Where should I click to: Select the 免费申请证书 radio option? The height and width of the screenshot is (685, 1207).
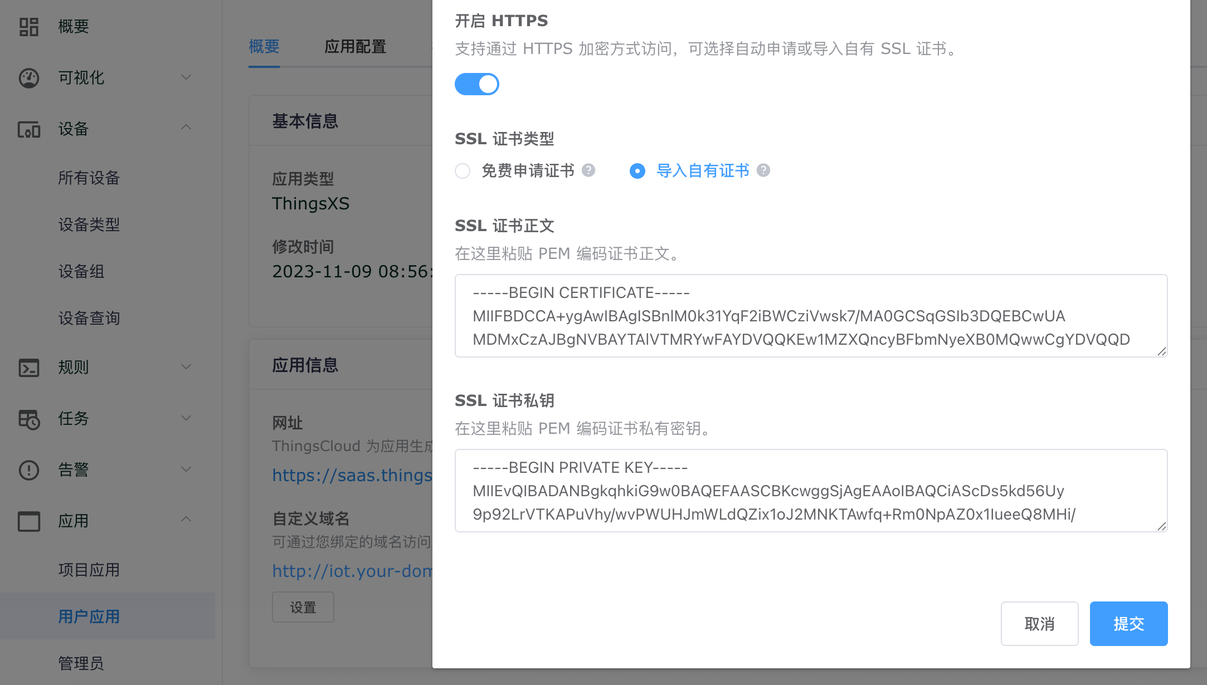pyautogui.click(x=463, y=171)
